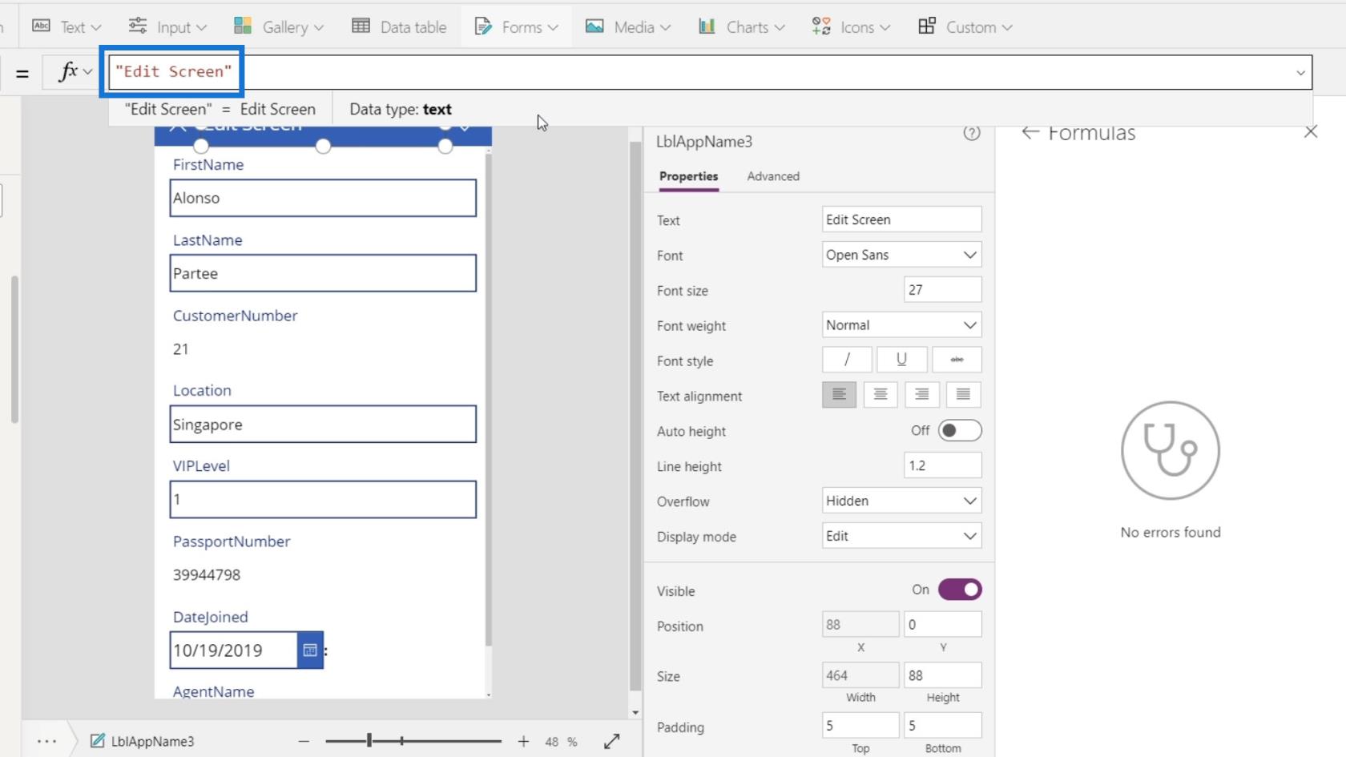1346x757 pixels.
Task: Expand the formula bar chevron
Action: [1300, 73]
